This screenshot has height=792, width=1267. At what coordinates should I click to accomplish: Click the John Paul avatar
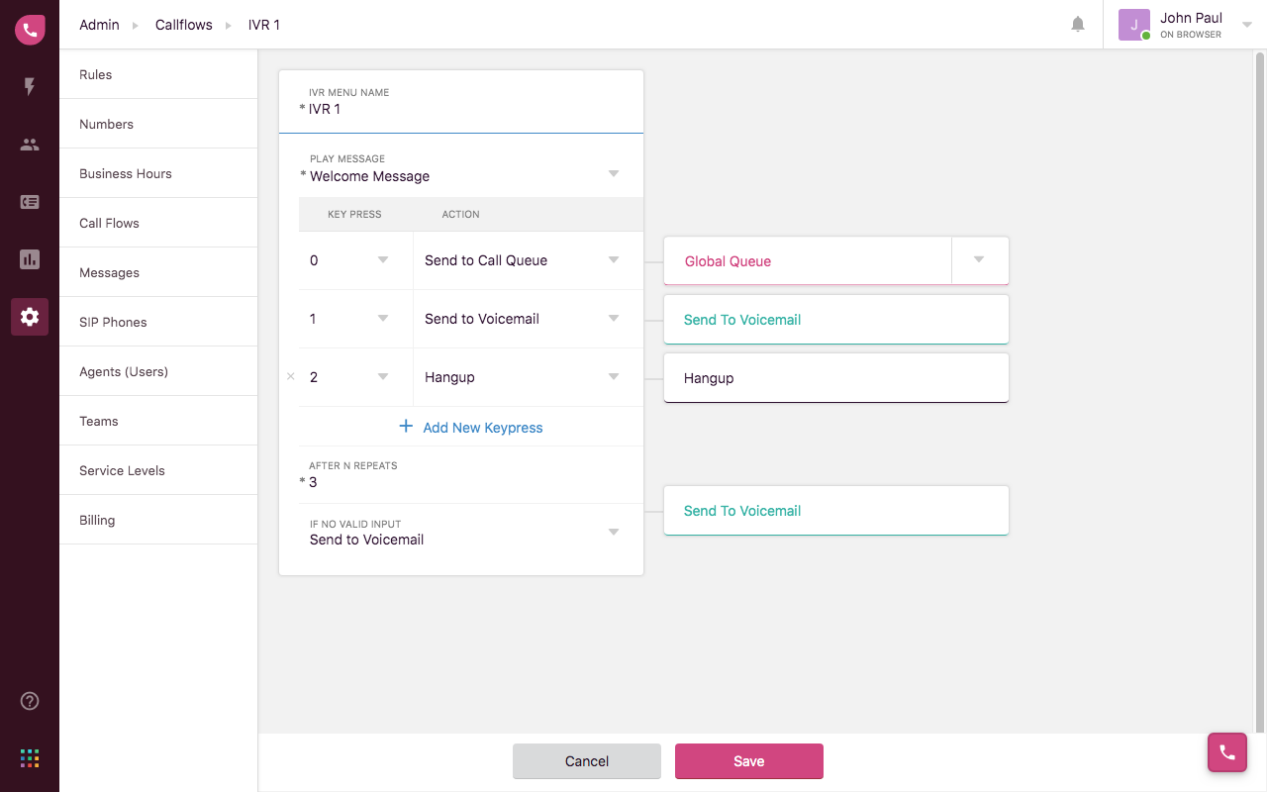[x=1134, y=25]
